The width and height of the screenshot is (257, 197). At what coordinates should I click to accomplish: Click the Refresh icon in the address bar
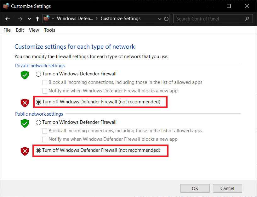(x=166, y=19)
